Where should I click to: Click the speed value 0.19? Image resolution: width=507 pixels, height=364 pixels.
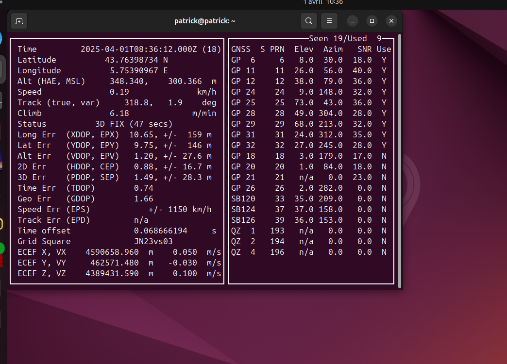[119, 92]
